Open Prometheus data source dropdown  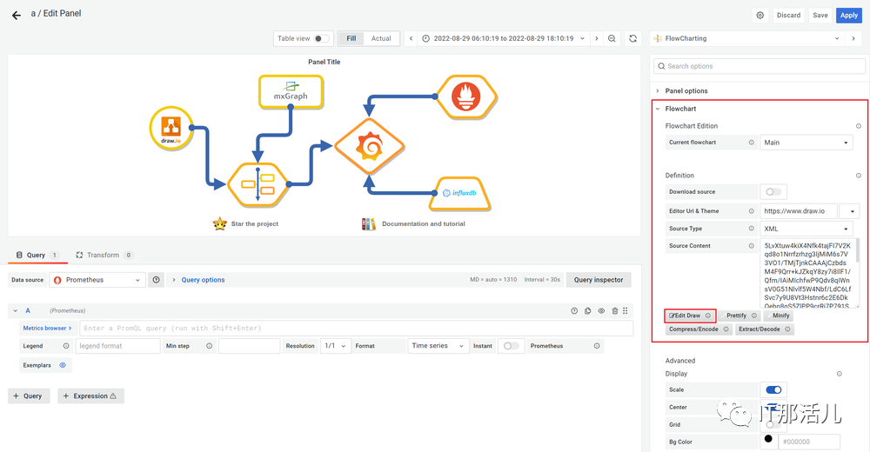point(97,280)
